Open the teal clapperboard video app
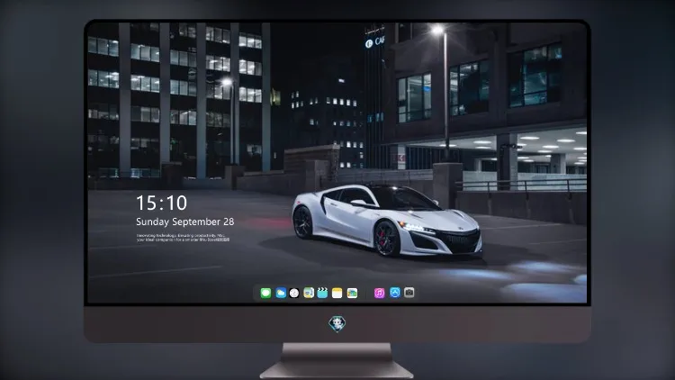 (322, 293)
